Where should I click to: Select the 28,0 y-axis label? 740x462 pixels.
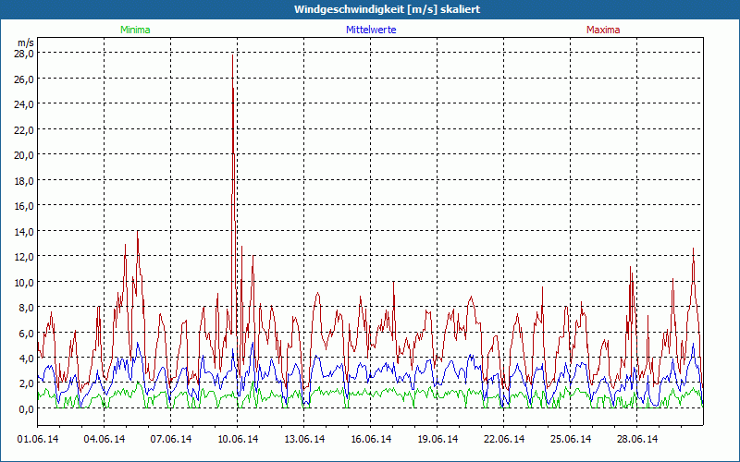23,54
